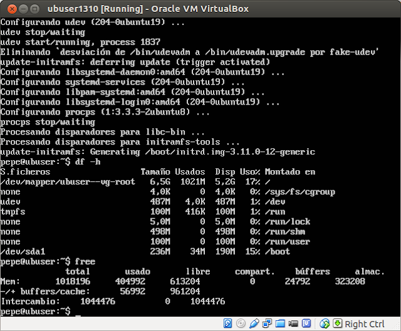Click the keyboard capture green arrow indicator

[x=337, y=323]
